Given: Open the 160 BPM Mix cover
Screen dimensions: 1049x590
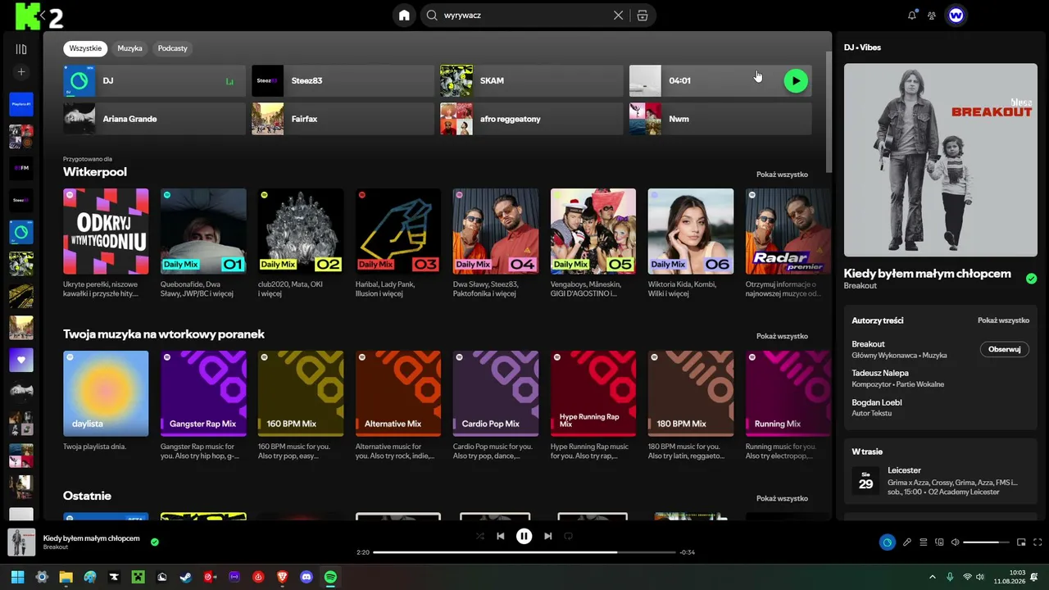Looking at the screenshot, I should (301, 393).
